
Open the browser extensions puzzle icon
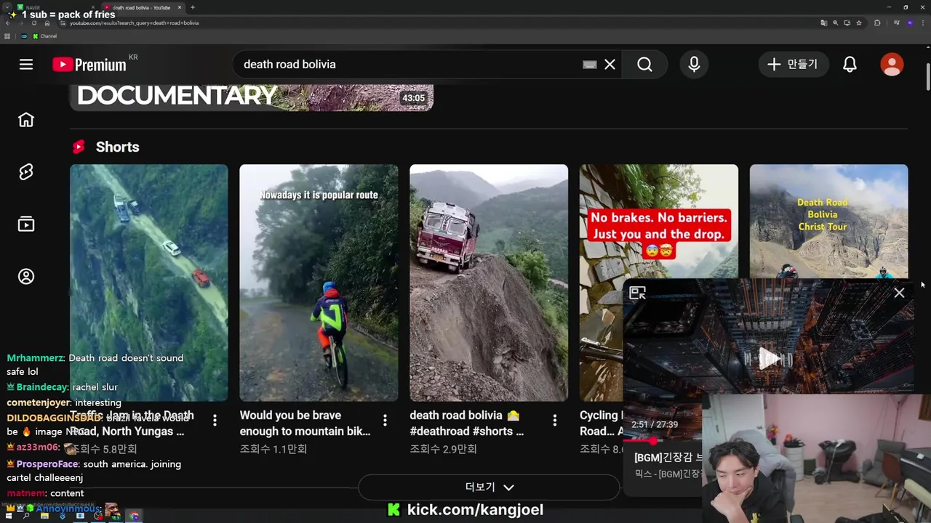click(877, 23)
